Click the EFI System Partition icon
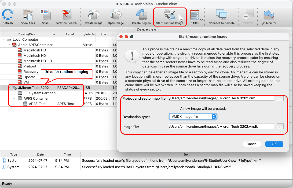Screen dimensions: 293x188 pos(20,93)
